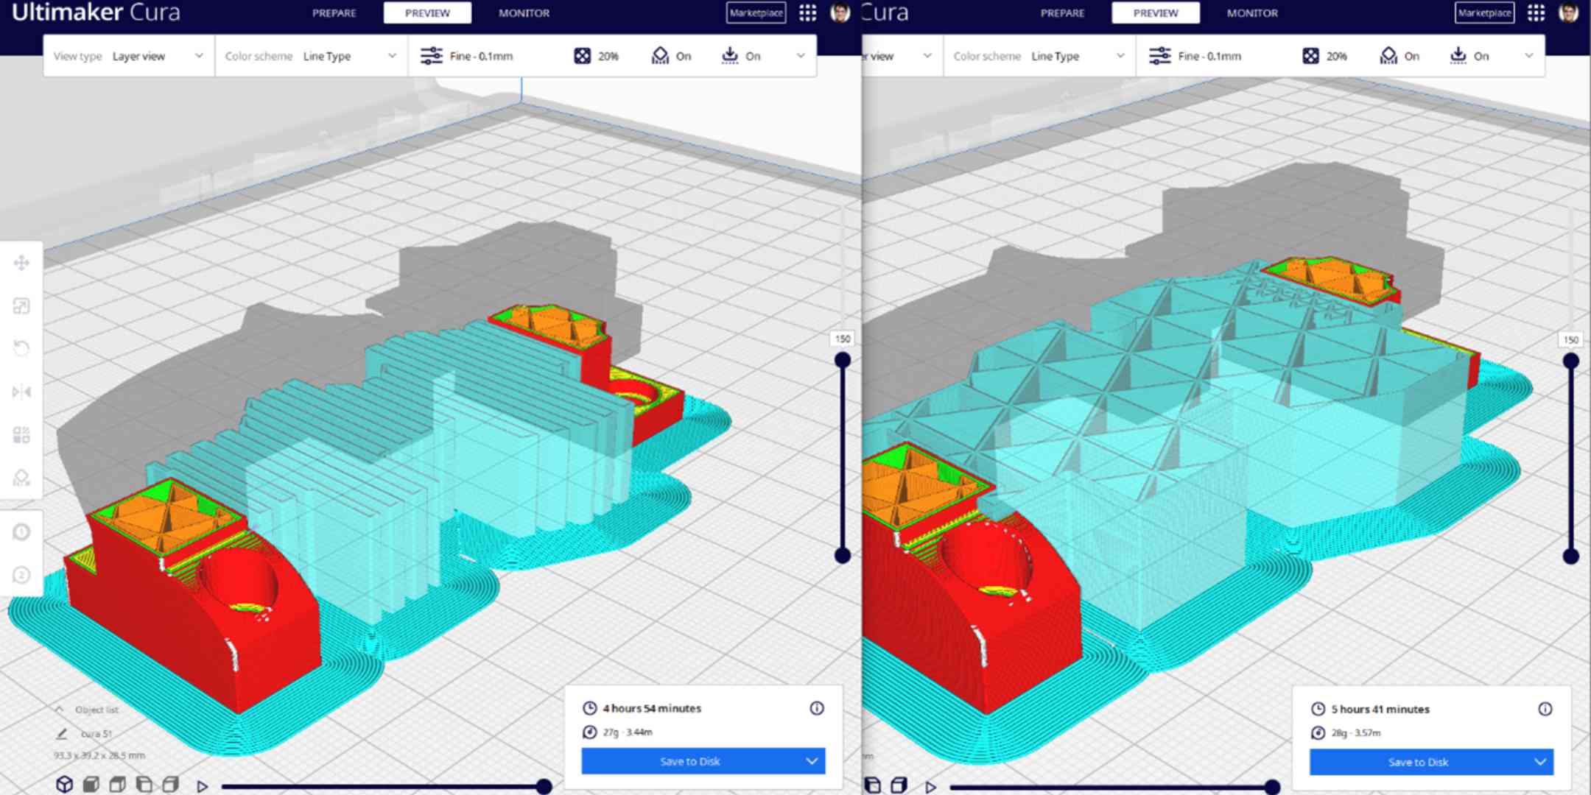Screen dimensions: 1591x795
Task: Expand the print settings panel chevron
Action: coord(801,55)
